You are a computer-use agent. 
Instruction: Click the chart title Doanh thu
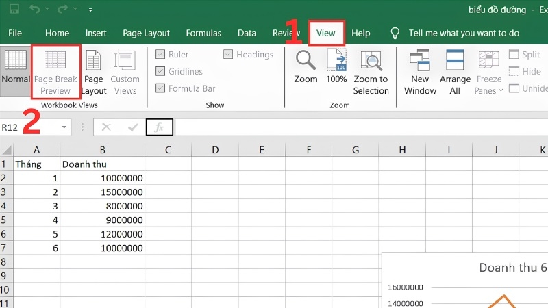tap(512, 268)
